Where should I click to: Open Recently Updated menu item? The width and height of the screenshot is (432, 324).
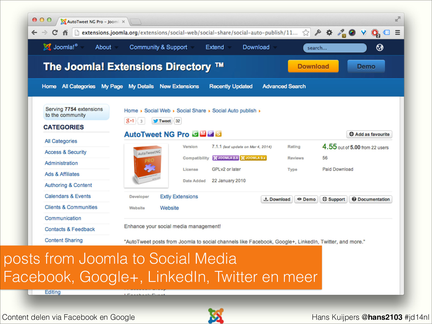pyautogui.click(x=231, y=86)
